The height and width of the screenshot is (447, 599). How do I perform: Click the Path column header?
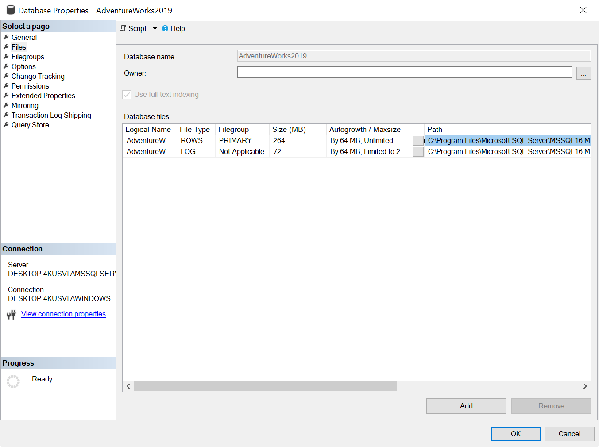tap(508, 129)
